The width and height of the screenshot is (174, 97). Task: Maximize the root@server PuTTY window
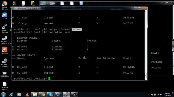pos(139,8)
